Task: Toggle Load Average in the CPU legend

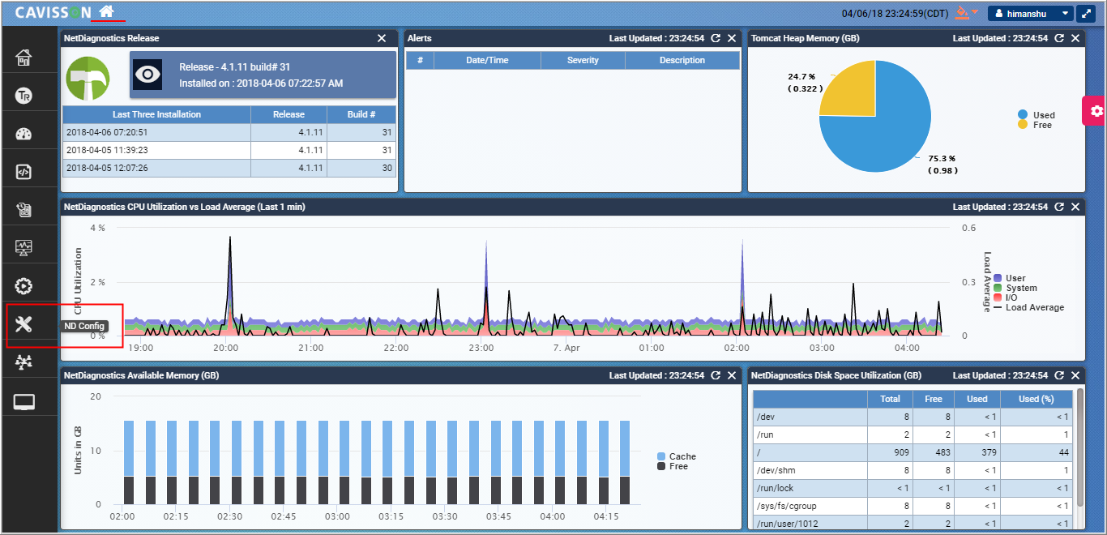Action: tap(1028, 307)
